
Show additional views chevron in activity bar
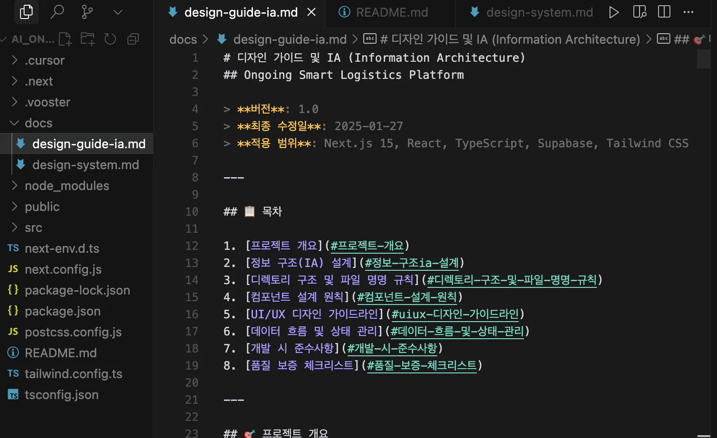pyautogui.click(x=118, y=12)
